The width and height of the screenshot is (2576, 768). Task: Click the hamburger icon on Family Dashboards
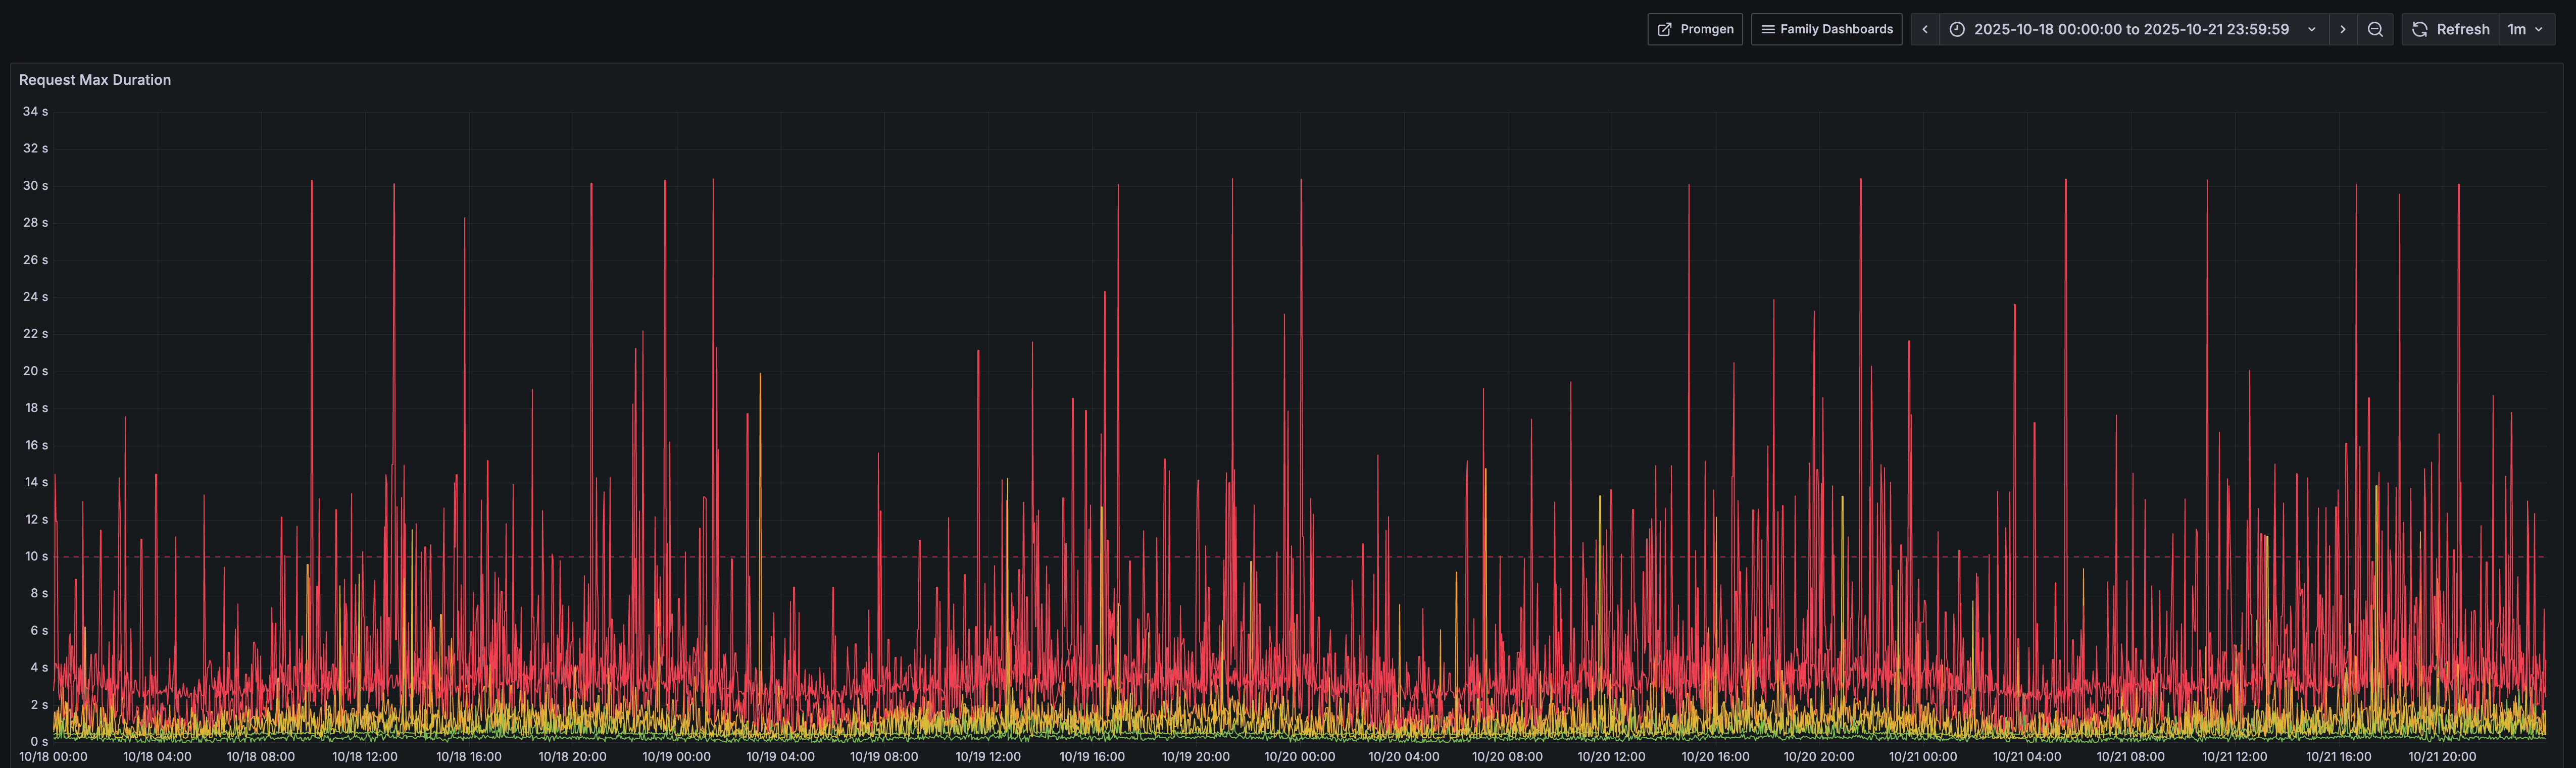click(1767, 29)
